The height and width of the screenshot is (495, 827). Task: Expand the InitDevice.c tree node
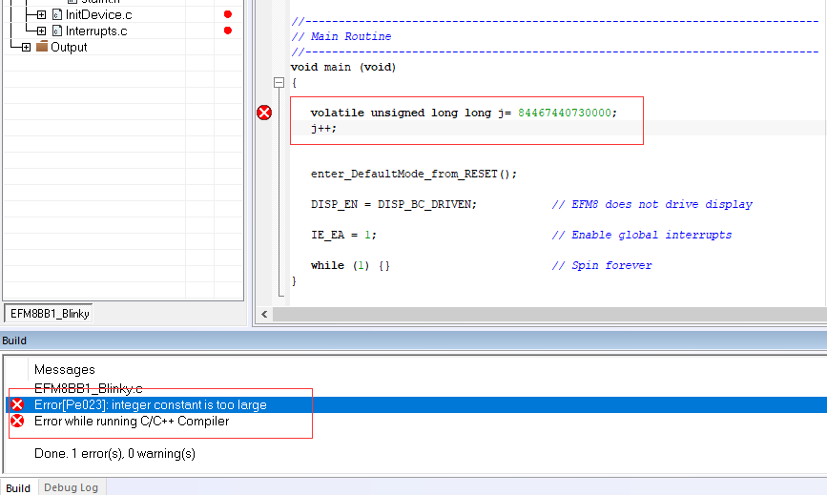click(41, 15)
